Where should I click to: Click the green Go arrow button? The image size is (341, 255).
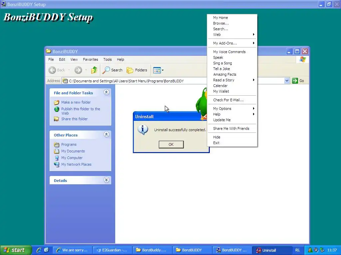295,81
